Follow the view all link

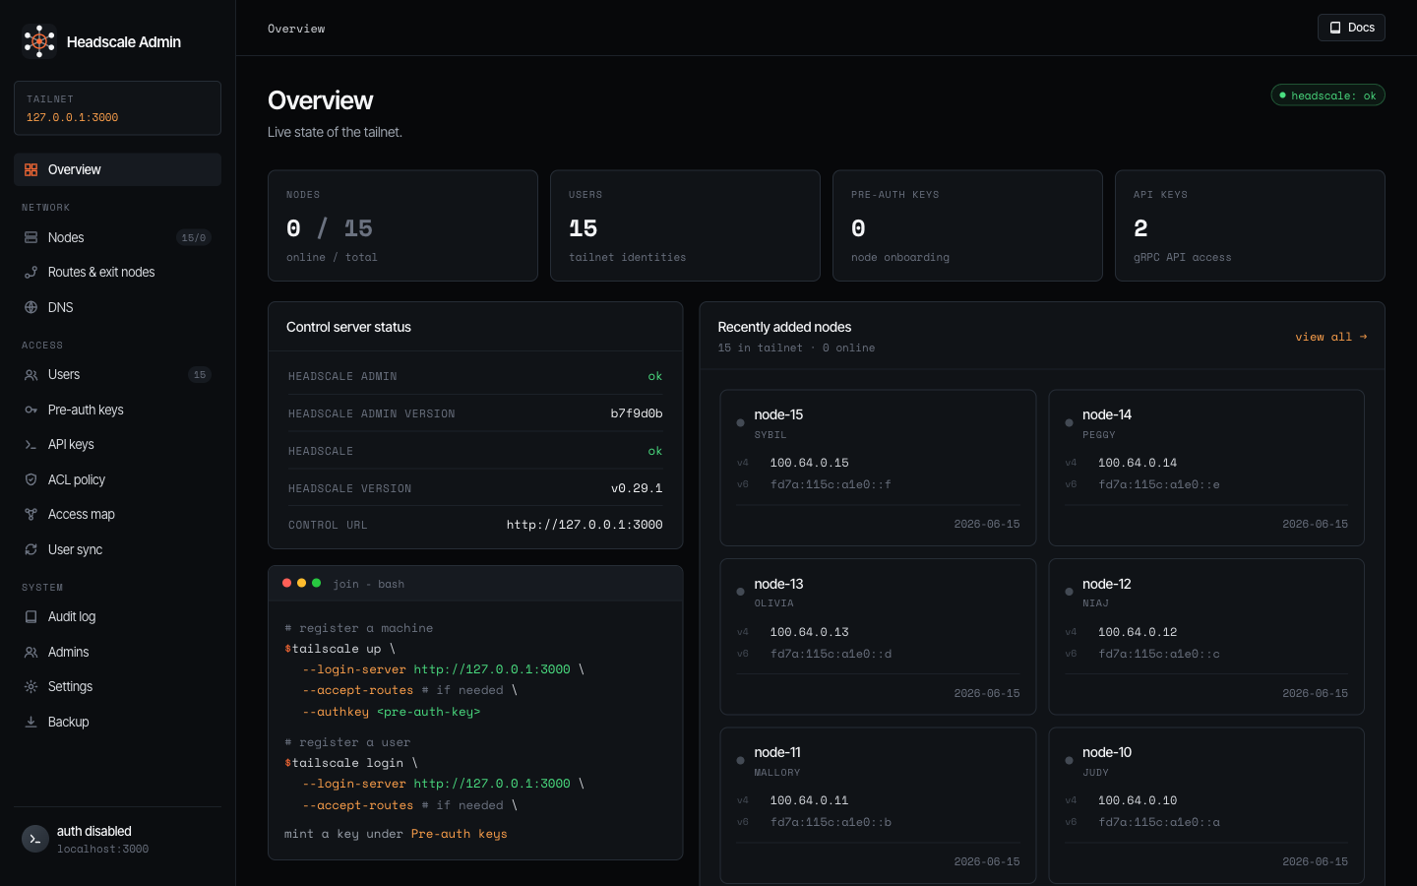pos(1331,337)
